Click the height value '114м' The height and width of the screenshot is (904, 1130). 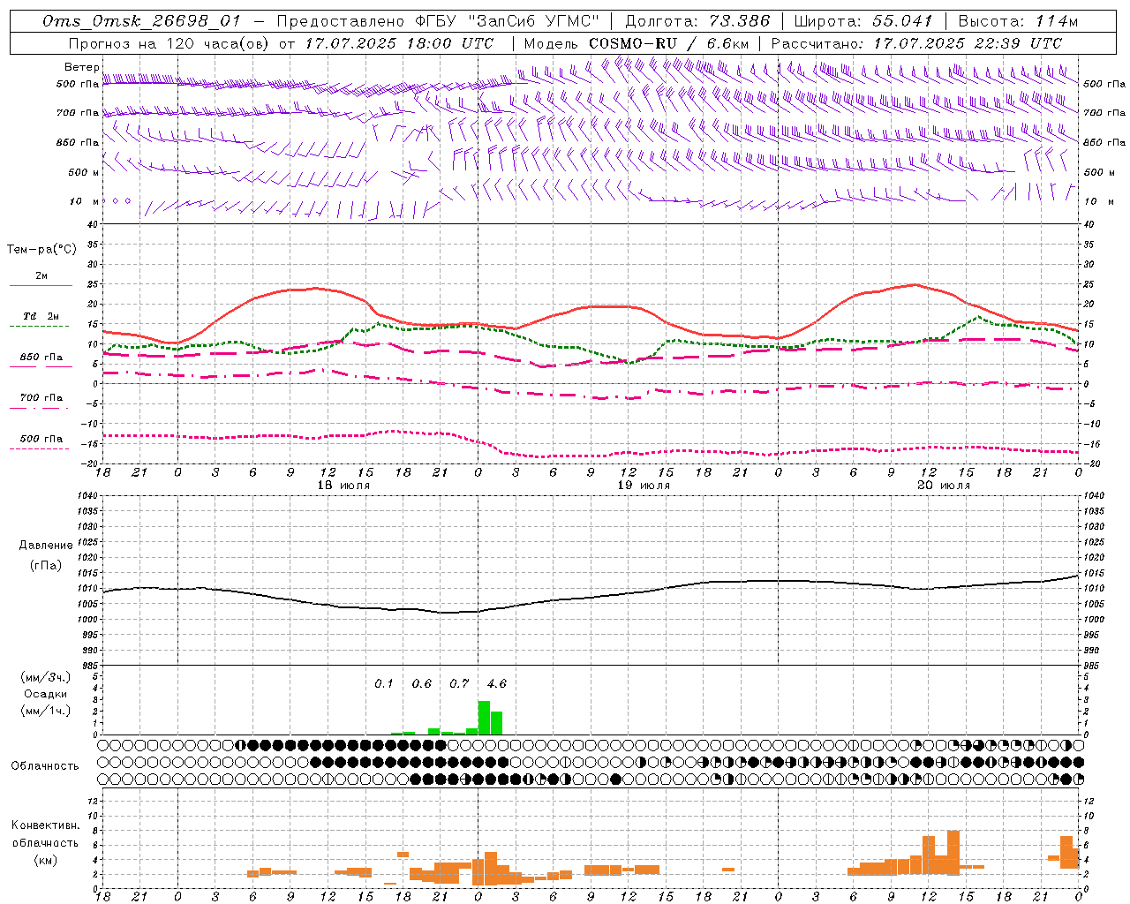click(x=1056, y=21)
